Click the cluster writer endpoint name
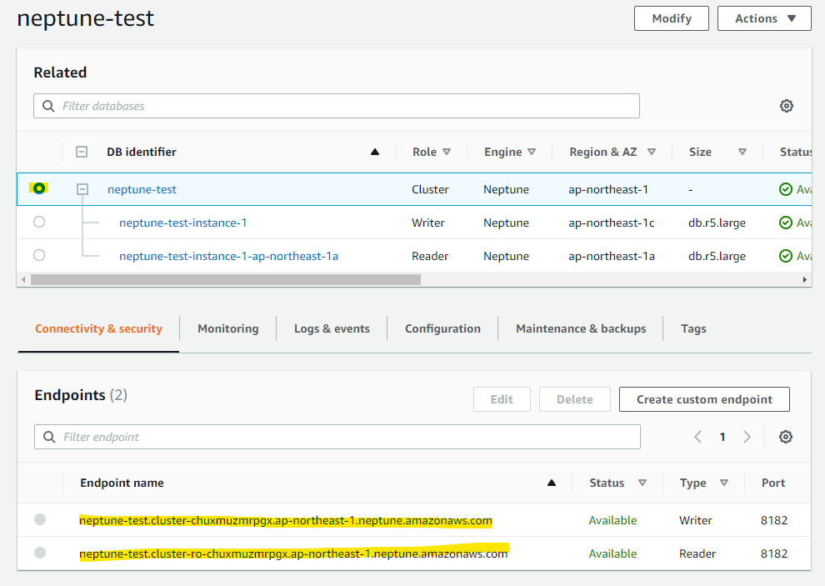 [286, 520]
